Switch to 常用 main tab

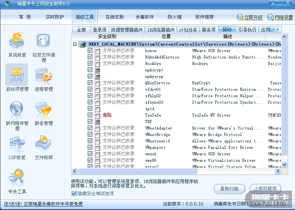tap(25, 17)
